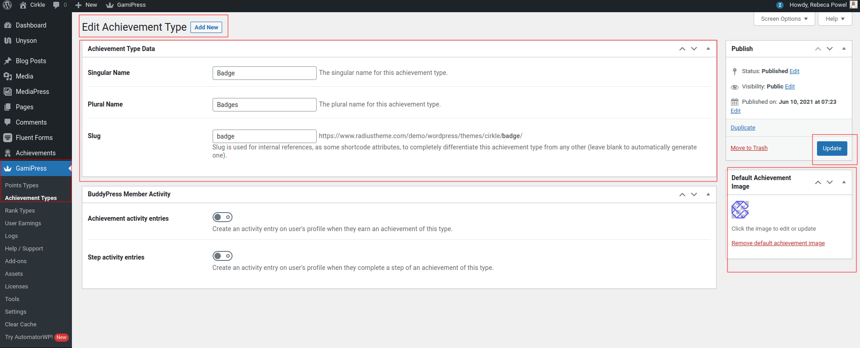
Task: Click the Unyson icon in sidebar
Action: [x=8, y=41]
